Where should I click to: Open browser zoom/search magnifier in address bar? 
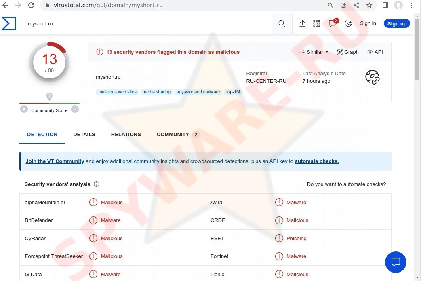point(330,5)
